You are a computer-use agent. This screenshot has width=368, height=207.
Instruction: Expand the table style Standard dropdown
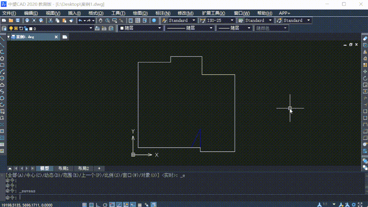[x=270, y=20]
